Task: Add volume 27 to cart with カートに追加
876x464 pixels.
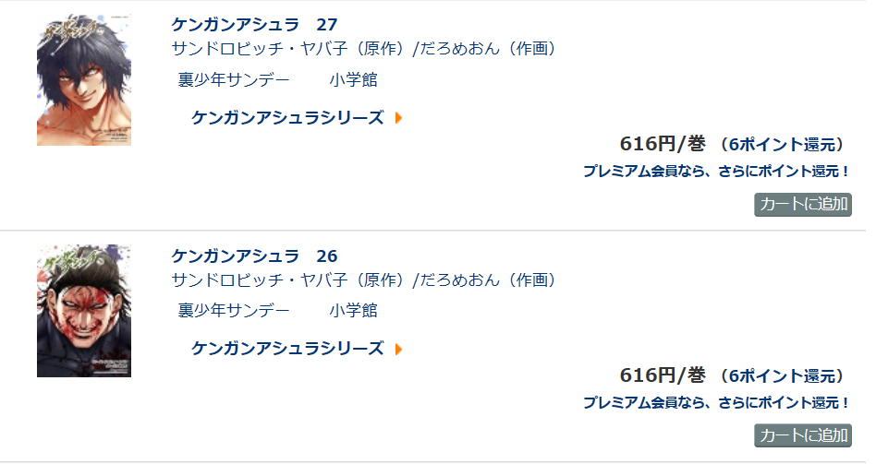Action: (x=803, y=205)
